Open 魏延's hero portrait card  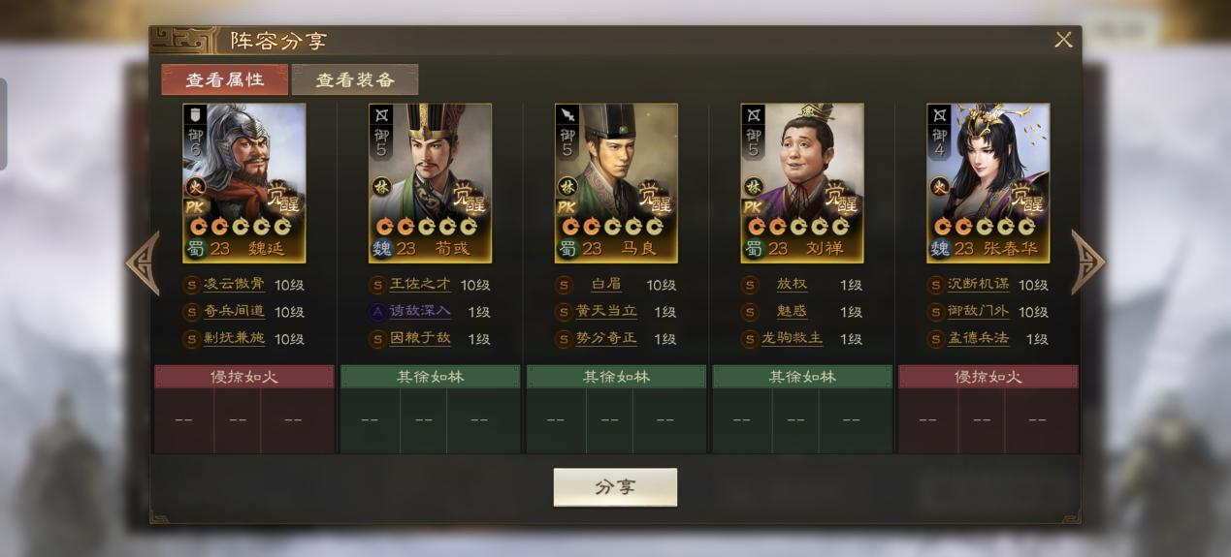pyautogui.click(x=243, y=183)
